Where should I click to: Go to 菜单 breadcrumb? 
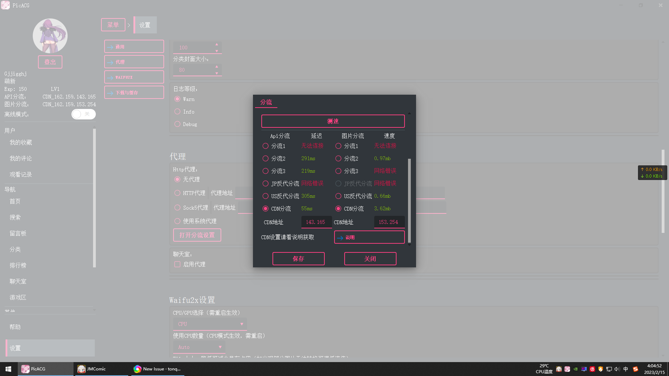point(113,25)
